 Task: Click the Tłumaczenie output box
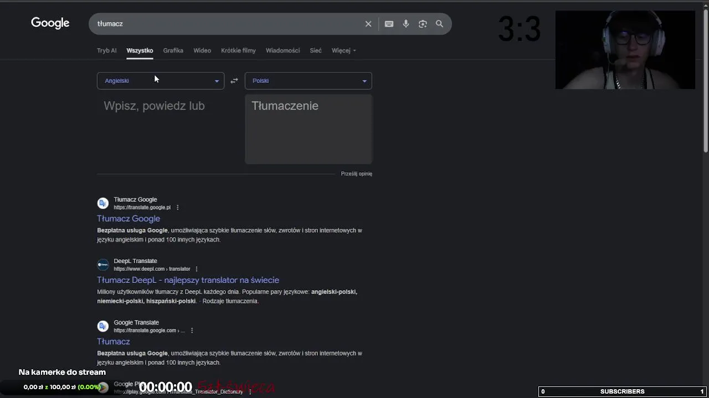[309, 129]
